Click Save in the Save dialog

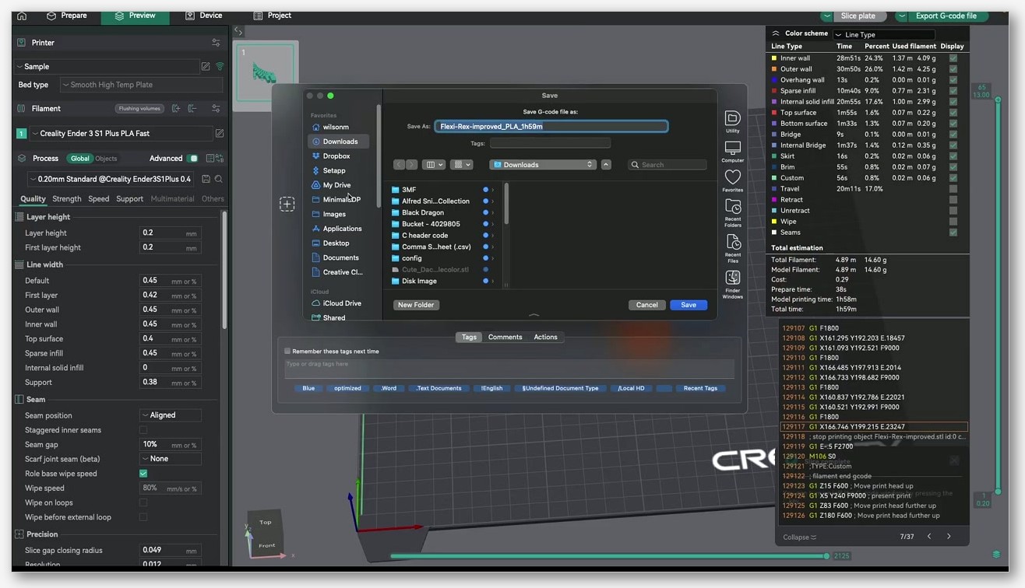pyautogui.click(x=689, y=305)
